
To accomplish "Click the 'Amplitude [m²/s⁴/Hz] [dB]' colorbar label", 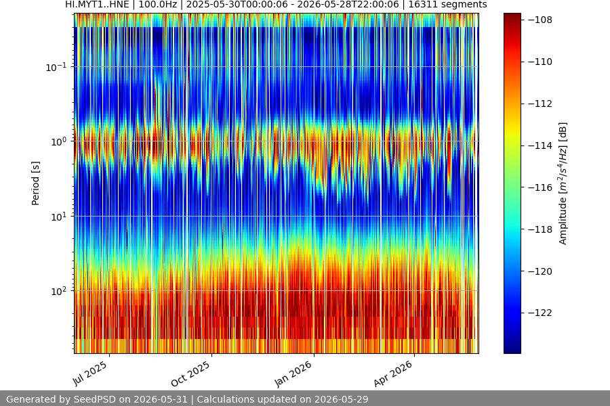I will 563,183.
